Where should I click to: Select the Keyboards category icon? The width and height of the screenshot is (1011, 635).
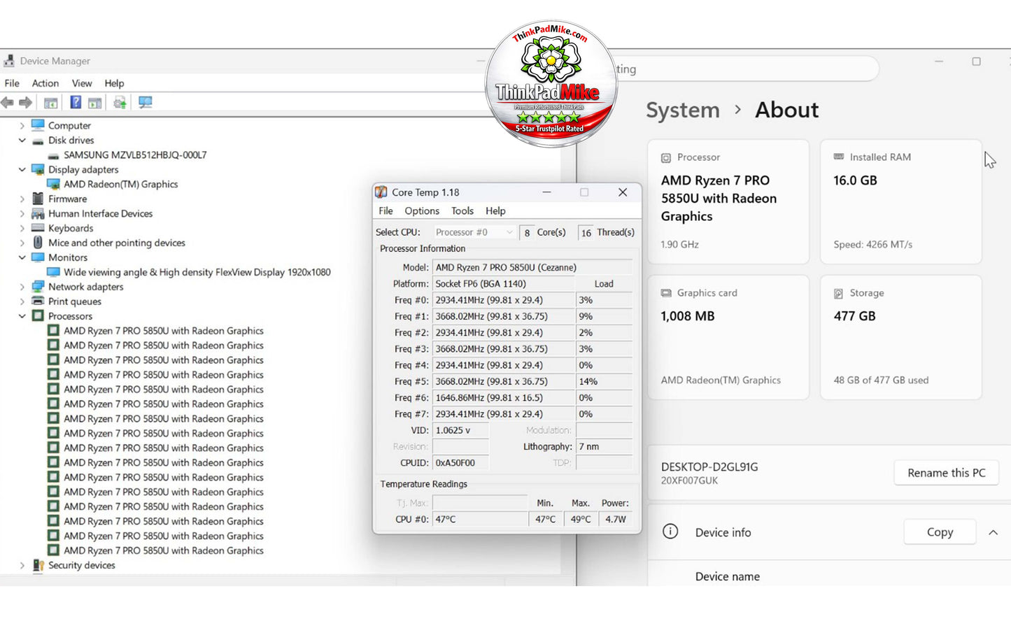click(x=38, y=228)
